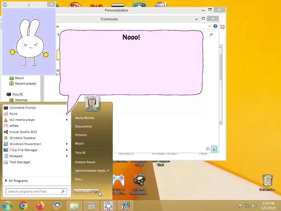Viewport: 281px width, 211px height.
Task: Select This PC in navigation tree
Action: pos(15,95)
